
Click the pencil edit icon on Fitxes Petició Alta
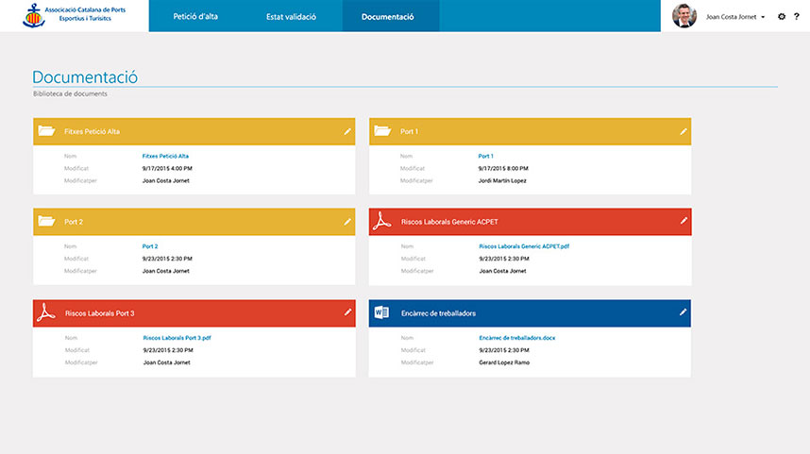coord(347,131)
